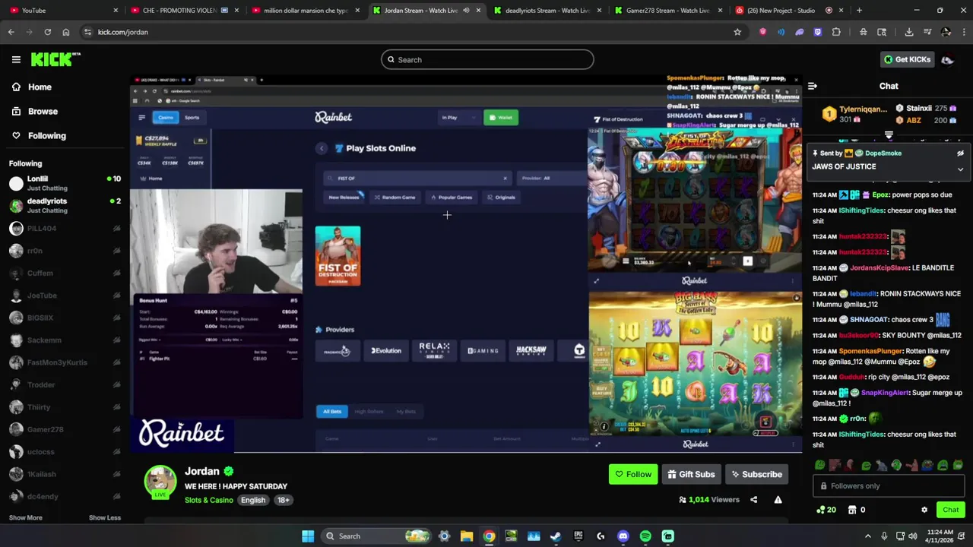Open deadlyriots channel in Following list
This screenshot has width=973, height=547.
(65, 206)
